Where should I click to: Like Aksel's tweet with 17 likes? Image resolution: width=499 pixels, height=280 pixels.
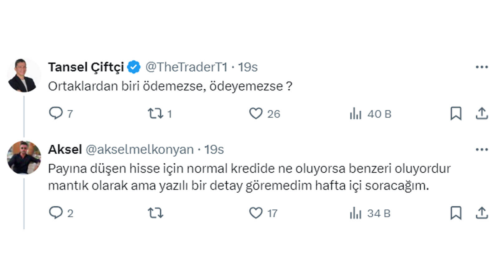(x=256, y=213)
